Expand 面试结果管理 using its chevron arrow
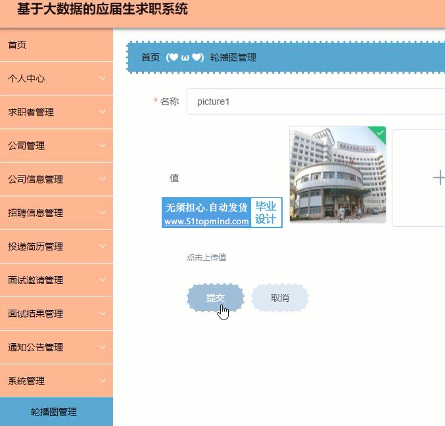 click(103, 314)
